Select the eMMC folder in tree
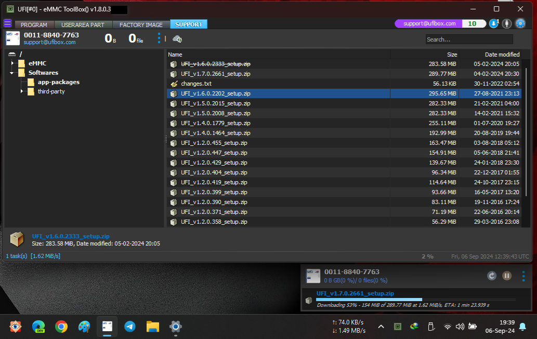Image resolution: width=537 pixels, height=339 pixels. pos(37,63)
